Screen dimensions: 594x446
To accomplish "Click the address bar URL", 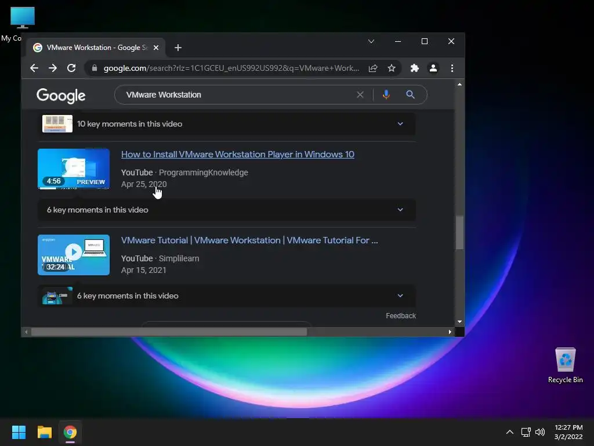I will (231, 69).
